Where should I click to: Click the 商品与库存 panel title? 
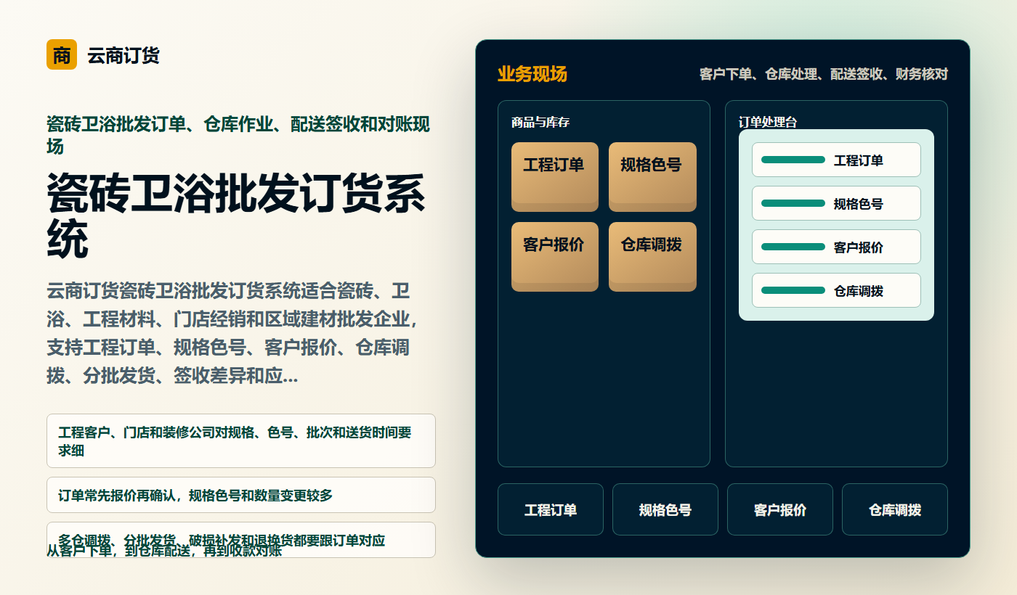pyautogui.click(x=540, y=122)
